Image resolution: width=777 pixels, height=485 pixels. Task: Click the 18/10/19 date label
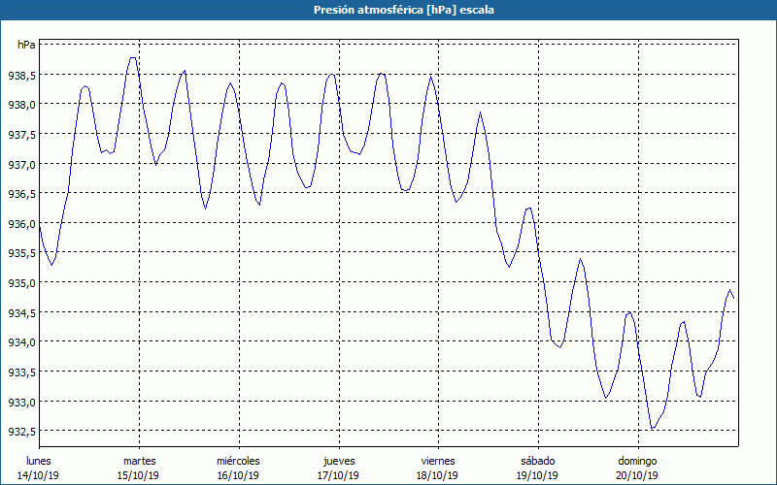(x=438, y=475)
